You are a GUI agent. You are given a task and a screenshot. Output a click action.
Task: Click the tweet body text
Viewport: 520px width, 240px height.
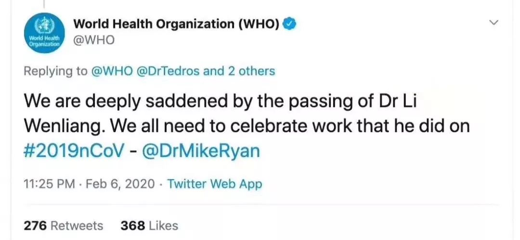click(x=247, y=126)
